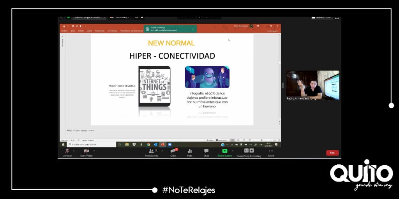
Task: Pause or stop the recording
Action: (x=249, y=152)
